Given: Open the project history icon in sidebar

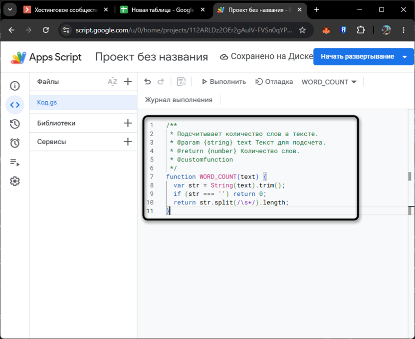Looking at the screenshot, I should coord(15,124).
